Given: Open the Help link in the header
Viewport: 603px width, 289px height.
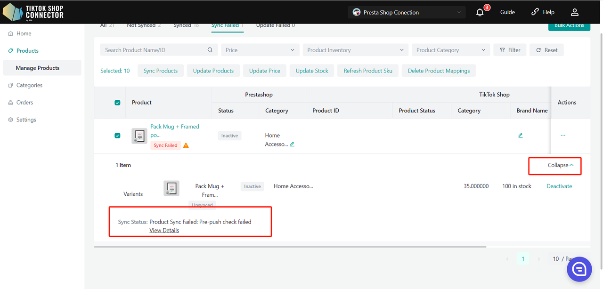Looking at the screenshot, I should coord(543,12).
